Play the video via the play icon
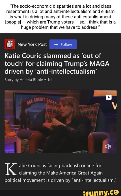Viewport: 121px width, 196px height. pos(109,97)
